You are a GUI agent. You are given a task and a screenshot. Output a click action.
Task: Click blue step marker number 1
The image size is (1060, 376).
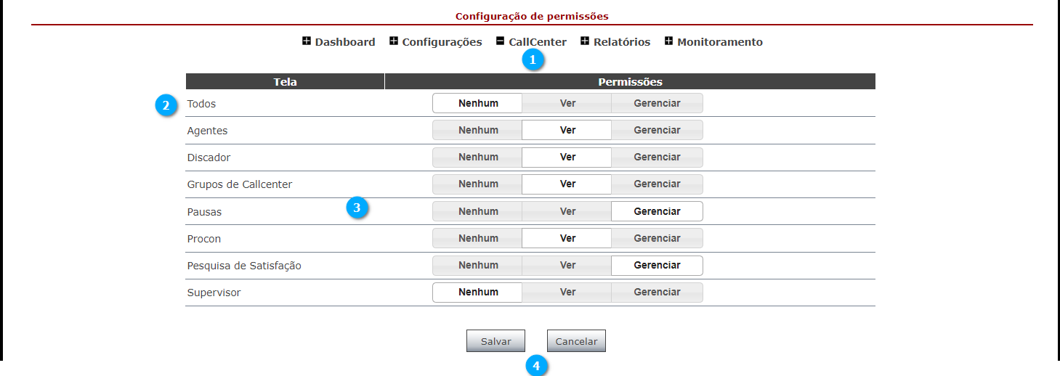coord(533,60)
